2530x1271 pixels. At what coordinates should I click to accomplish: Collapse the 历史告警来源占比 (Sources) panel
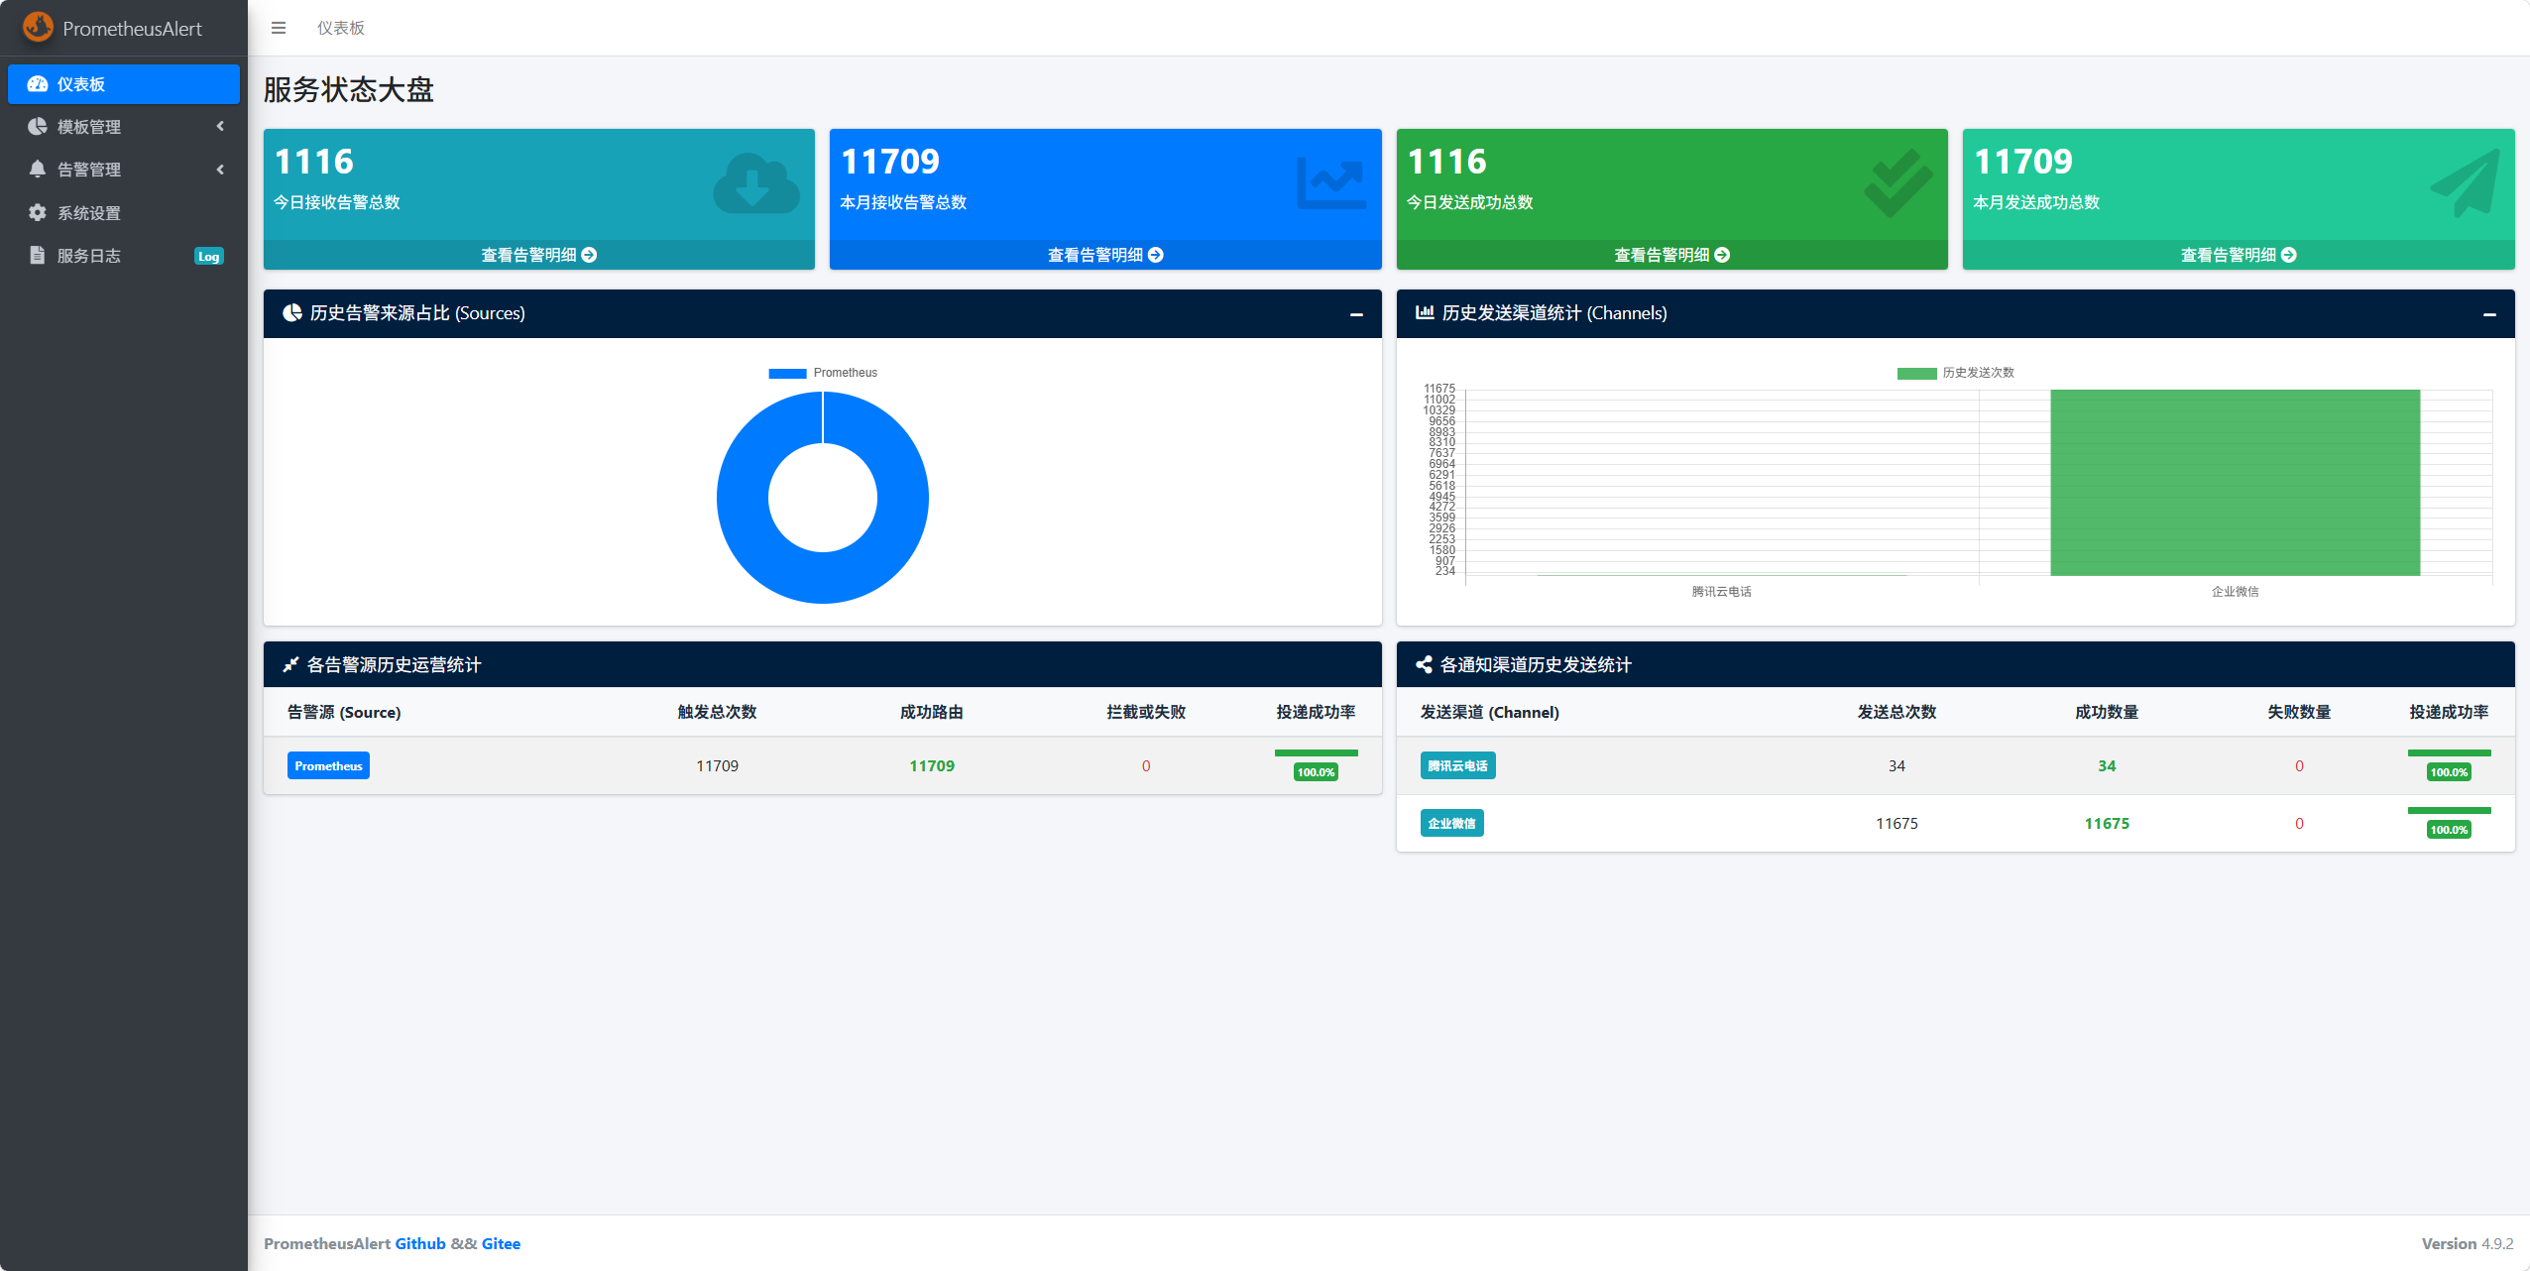1356,314
